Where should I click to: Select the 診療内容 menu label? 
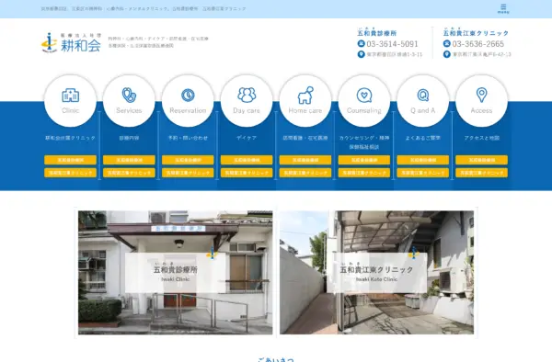[x=129, y=138]
